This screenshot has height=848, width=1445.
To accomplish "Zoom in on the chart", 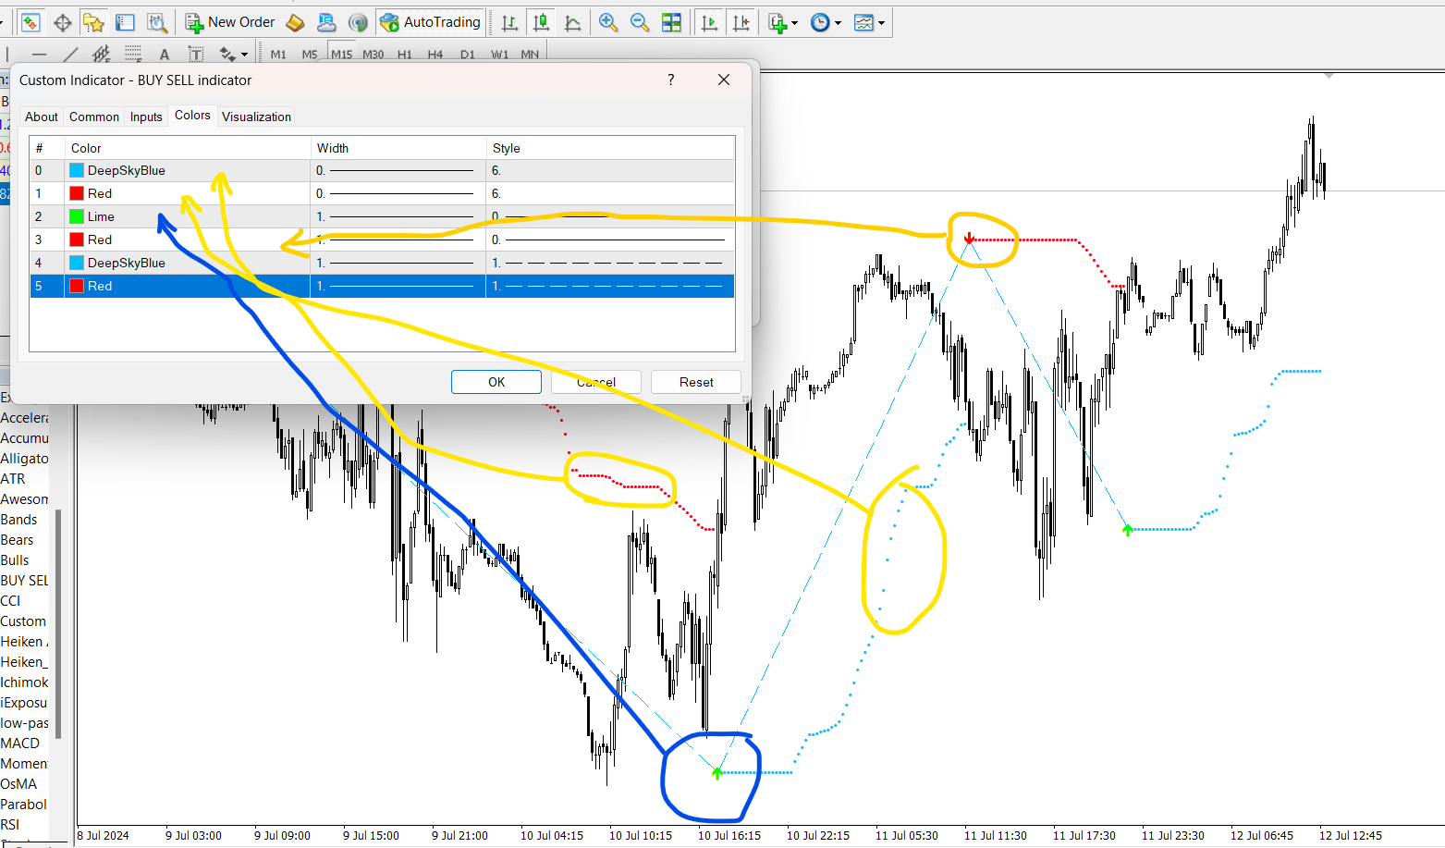I will (608, 22).
